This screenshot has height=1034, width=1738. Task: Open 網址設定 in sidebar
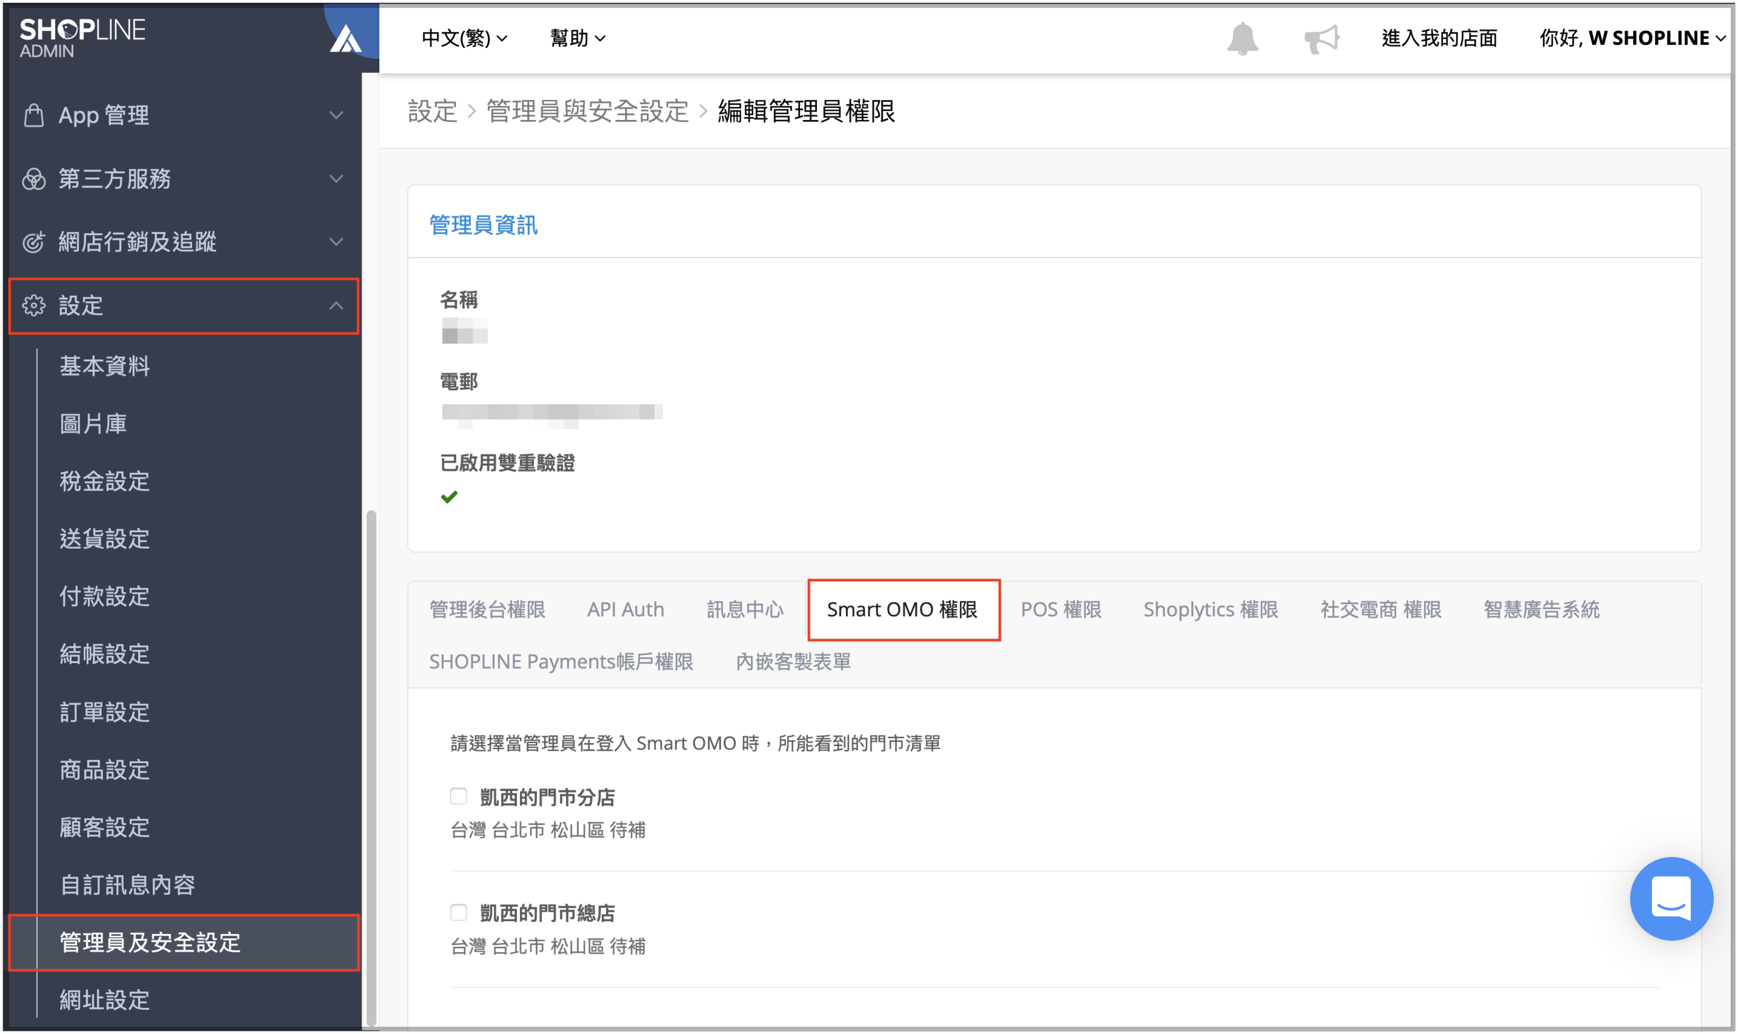tap(105, 1000)
